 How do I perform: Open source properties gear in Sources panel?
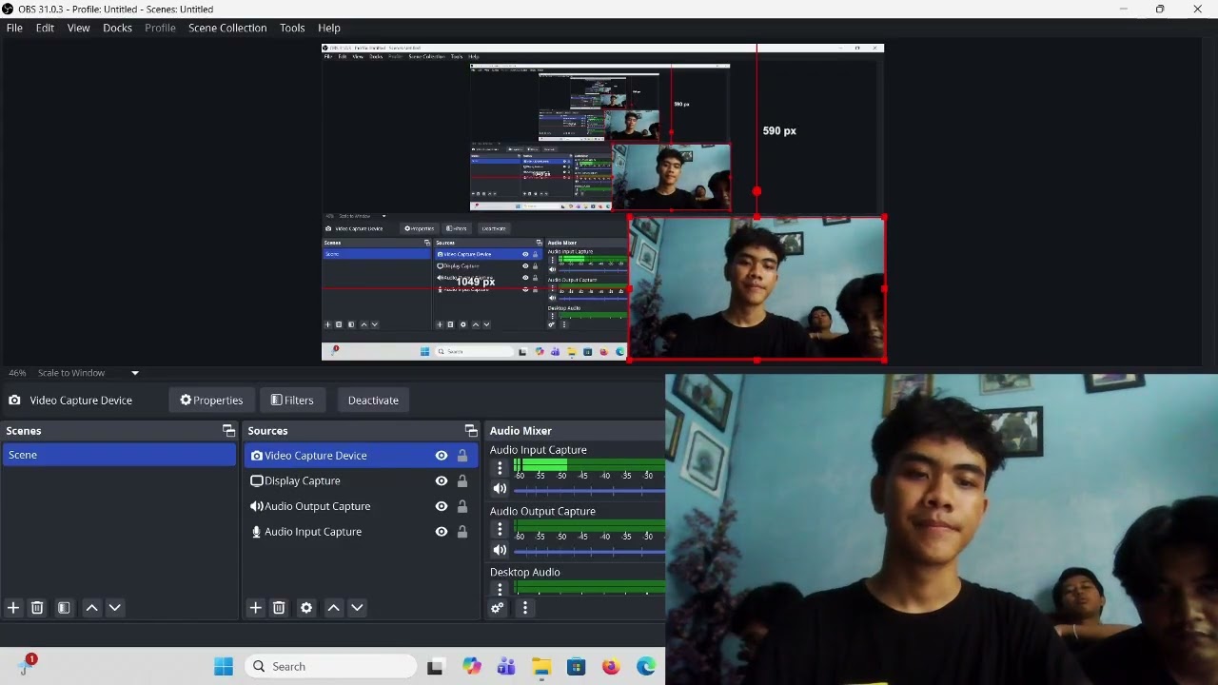pyautogui.click(x=306, y=607)
